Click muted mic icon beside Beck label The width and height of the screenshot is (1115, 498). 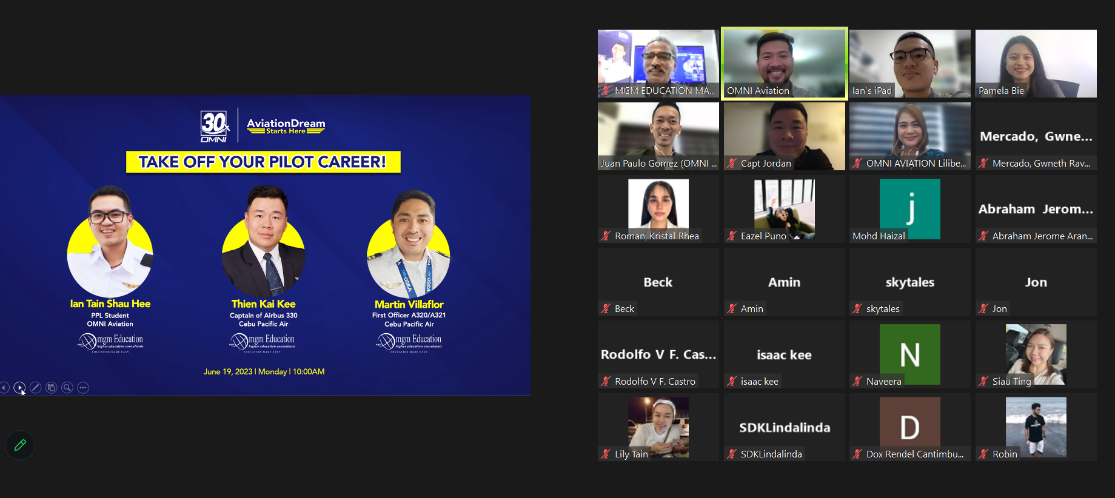pos(606,309)
